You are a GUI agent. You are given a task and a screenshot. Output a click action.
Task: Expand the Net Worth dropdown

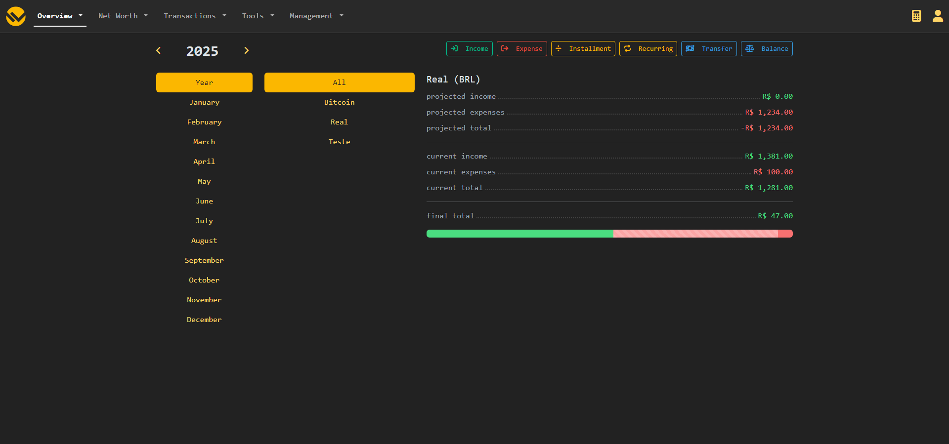(123, 16)
